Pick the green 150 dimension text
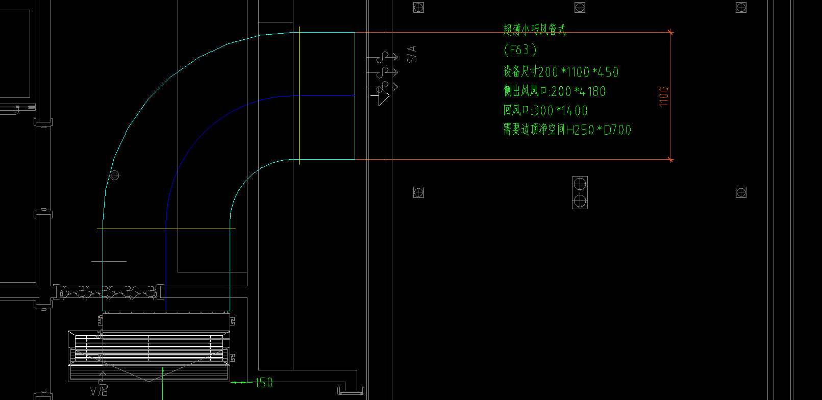Screen dimensions: 822x400 (264, 383)
